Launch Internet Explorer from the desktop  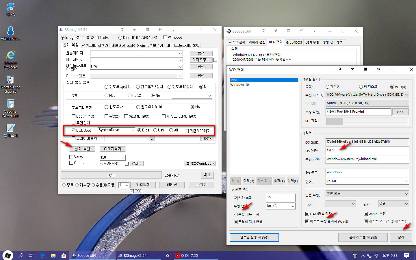pos(11,60)
